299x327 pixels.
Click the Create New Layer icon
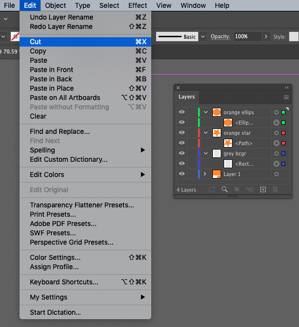click(x=263, y=189)
